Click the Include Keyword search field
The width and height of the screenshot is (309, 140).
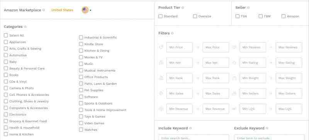tap(194, 137)
